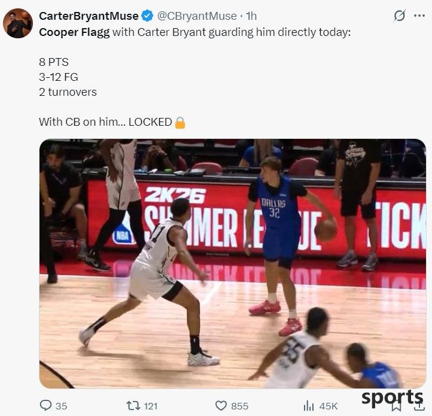This screenshot has height=416, width=432.
Task: Open the CarterBryantMuse profile avatar
Action: [18, 23]
